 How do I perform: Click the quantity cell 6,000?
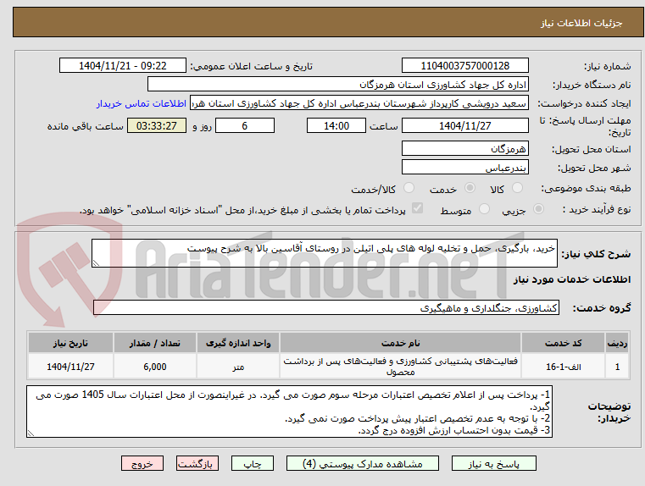pos(154,367)
